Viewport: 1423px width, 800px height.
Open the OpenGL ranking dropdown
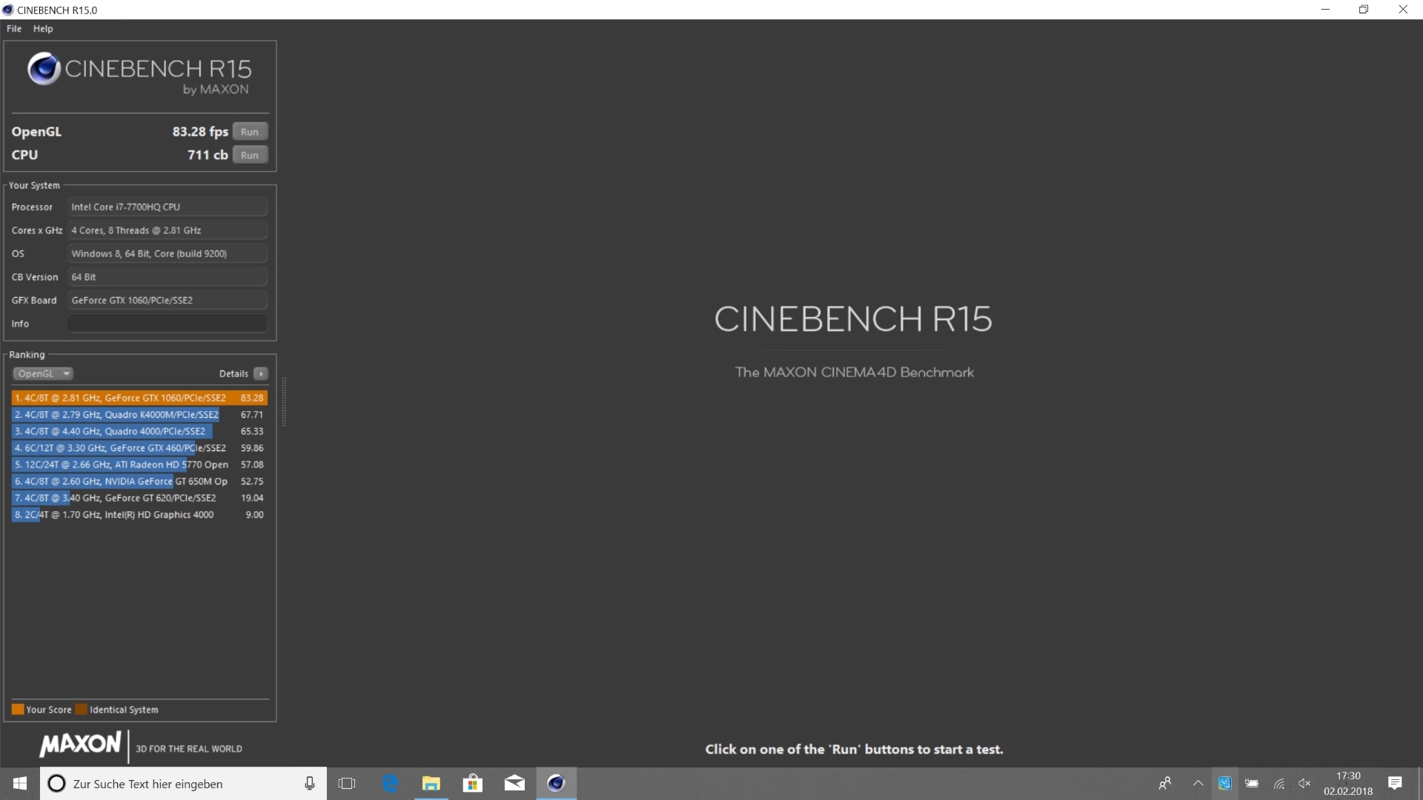[43, 373]
